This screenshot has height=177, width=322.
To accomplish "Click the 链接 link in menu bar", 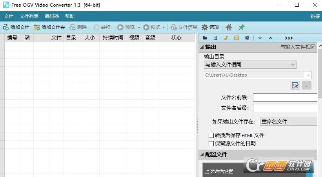I will 315,16.
